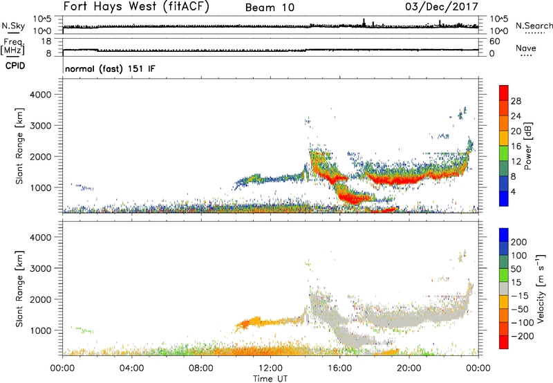This screenshot has width=553, height=383.
Task: Click the '200' velocity colorbar tick label
Action: click(x=519, y=242)
